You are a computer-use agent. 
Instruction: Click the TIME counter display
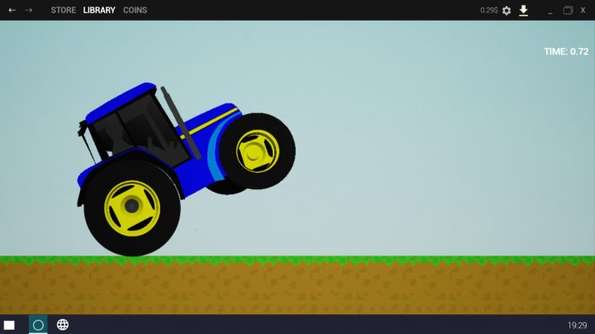click(566, 51)
